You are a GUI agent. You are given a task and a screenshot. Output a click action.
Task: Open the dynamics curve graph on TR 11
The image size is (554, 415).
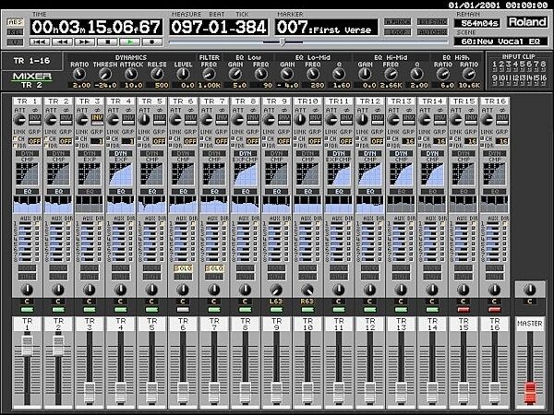pos(339,174)
